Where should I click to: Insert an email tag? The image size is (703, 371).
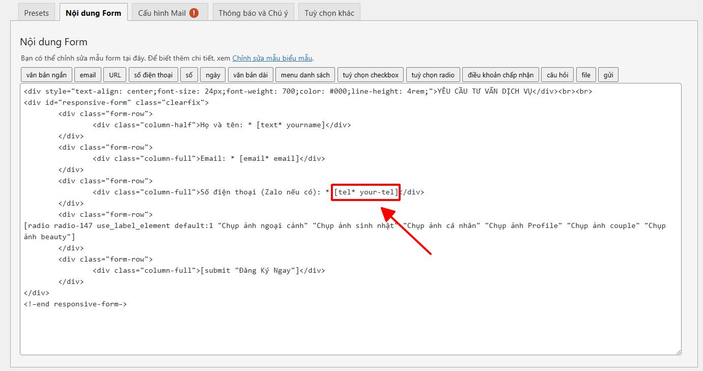pyautogui.click(x=88, y=75)
